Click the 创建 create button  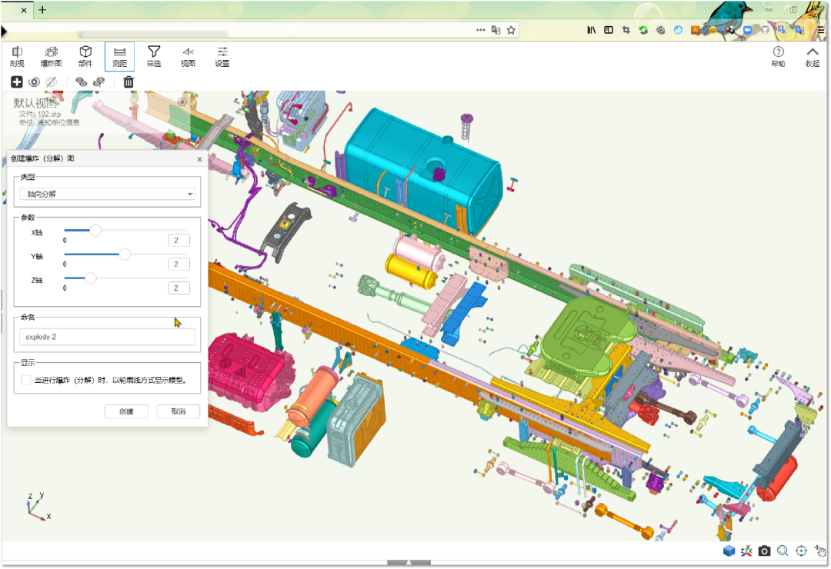pos(126,411)
